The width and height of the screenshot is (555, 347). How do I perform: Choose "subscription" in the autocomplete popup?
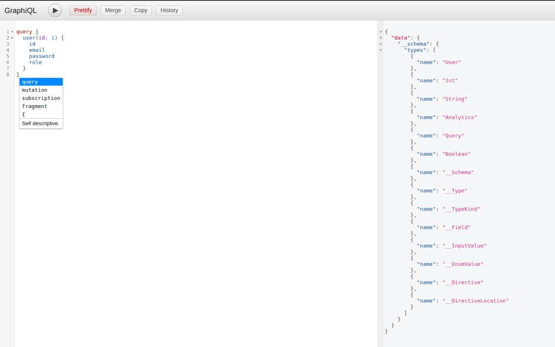point(41,98)
